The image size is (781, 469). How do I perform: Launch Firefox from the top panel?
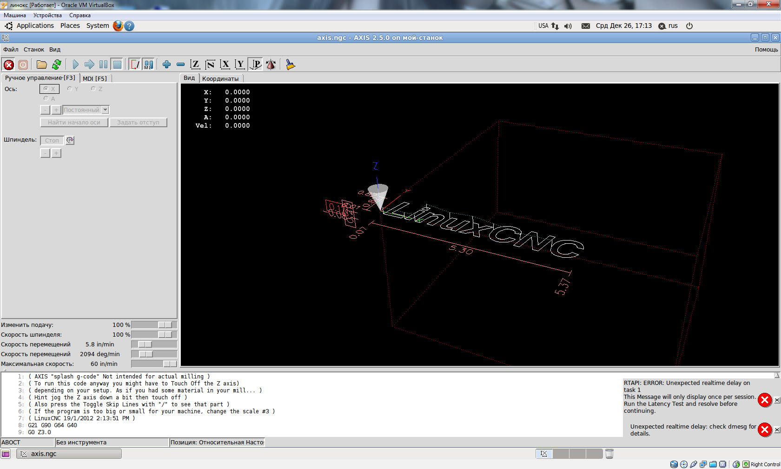pyautogui.click(x=118, y=26)
